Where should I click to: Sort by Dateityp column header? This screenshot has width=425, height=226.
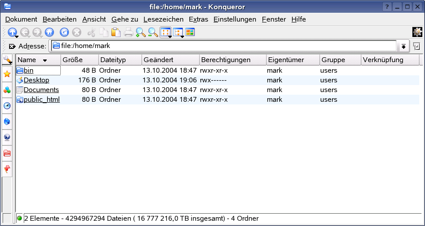(x=120, y=60)
